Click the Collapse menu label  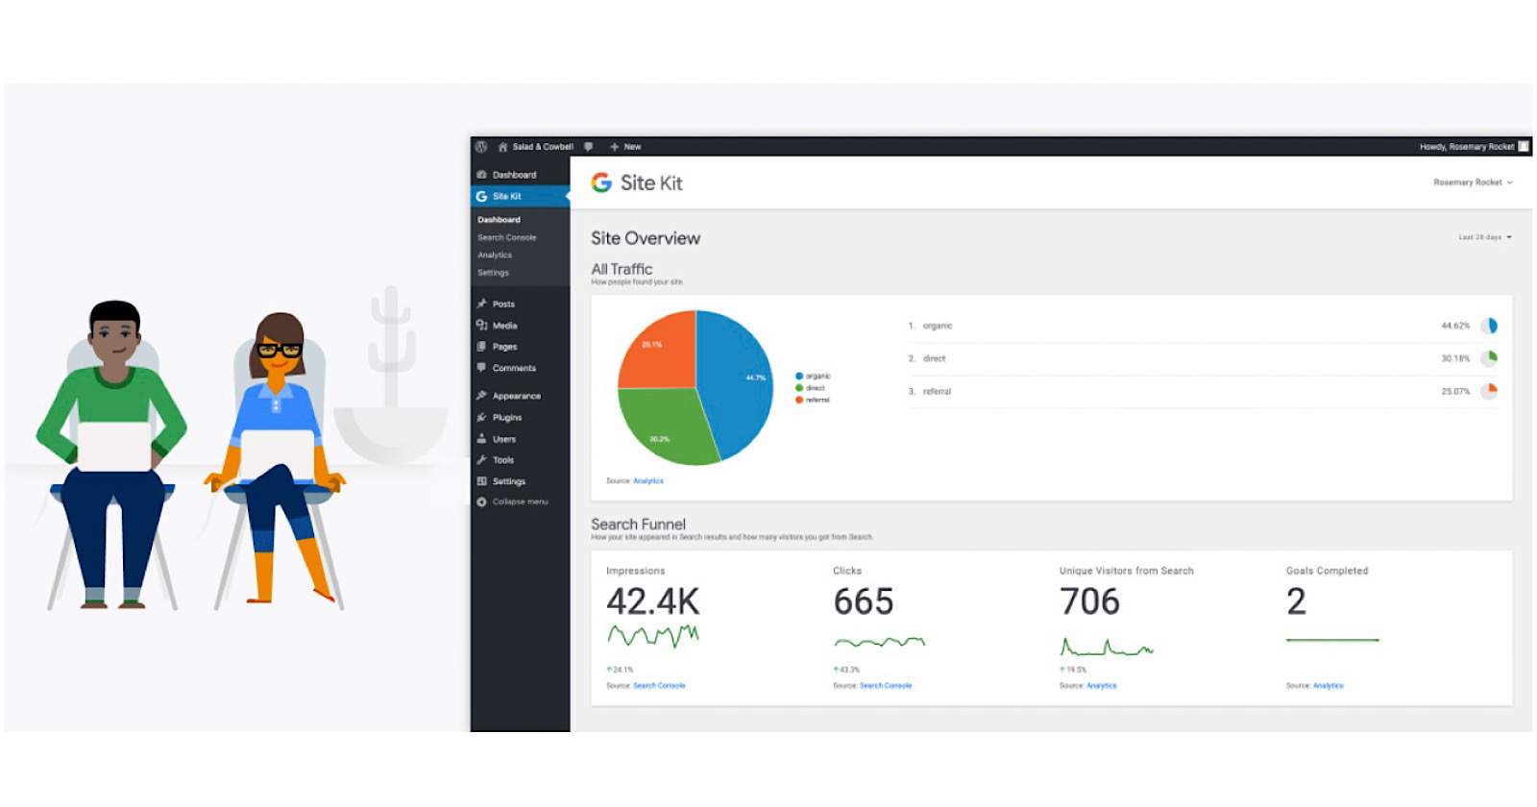520,501
